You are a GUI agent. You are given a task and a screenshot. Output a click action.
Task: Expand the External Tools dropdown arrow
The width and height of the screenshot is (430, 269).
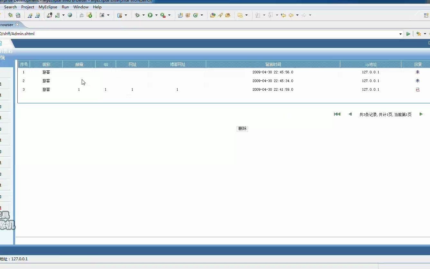(x=169, y=15)
